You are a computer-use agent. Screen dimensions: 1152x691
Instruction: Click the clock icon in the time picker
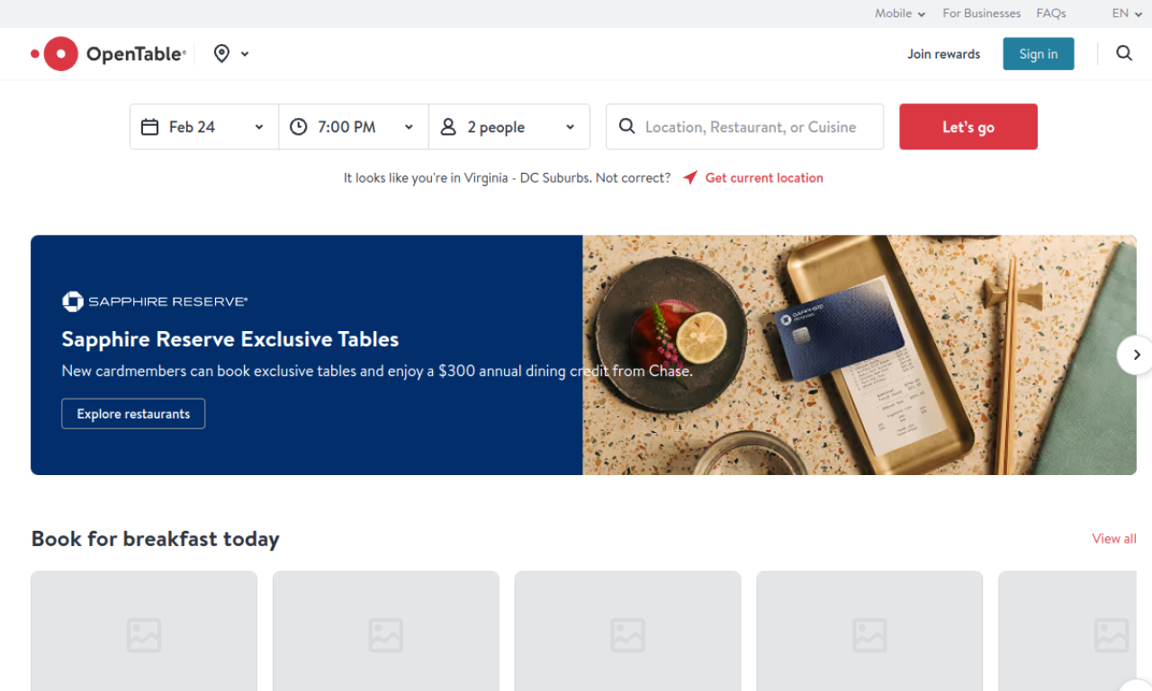(x=298, y=127)
